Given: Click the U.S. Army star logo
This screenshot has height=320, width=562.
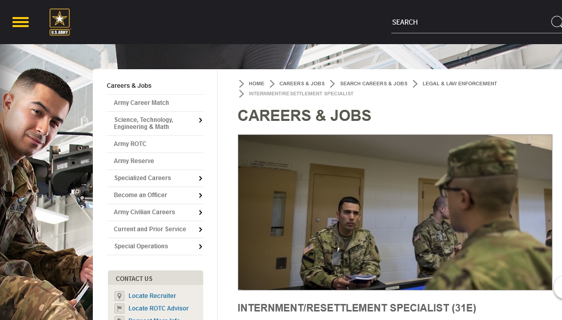Looking at the screenshot, I should (x=60, y=22).
